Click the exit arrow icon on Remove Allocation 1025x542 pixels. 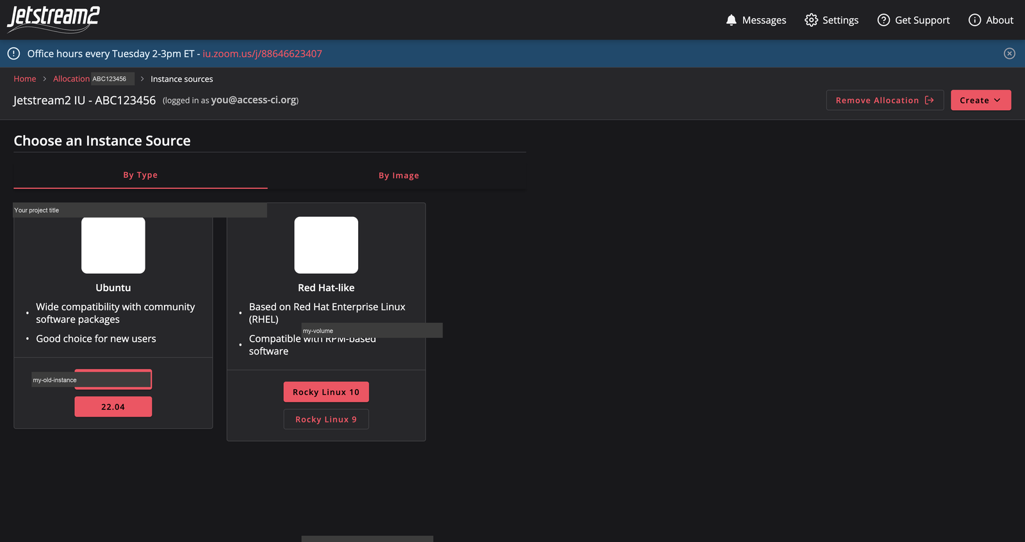click(x=930, y=100)
